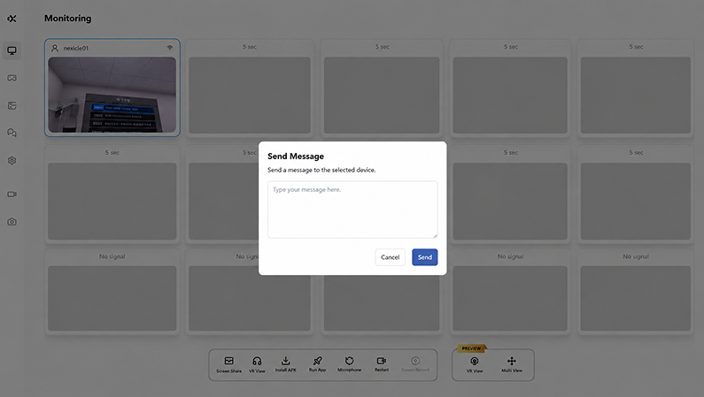Open the app logo in sidebar

click(12, 19)
